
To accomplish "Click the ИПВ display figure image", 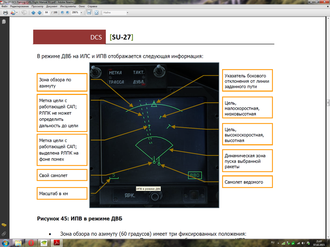I will [154, 135].
